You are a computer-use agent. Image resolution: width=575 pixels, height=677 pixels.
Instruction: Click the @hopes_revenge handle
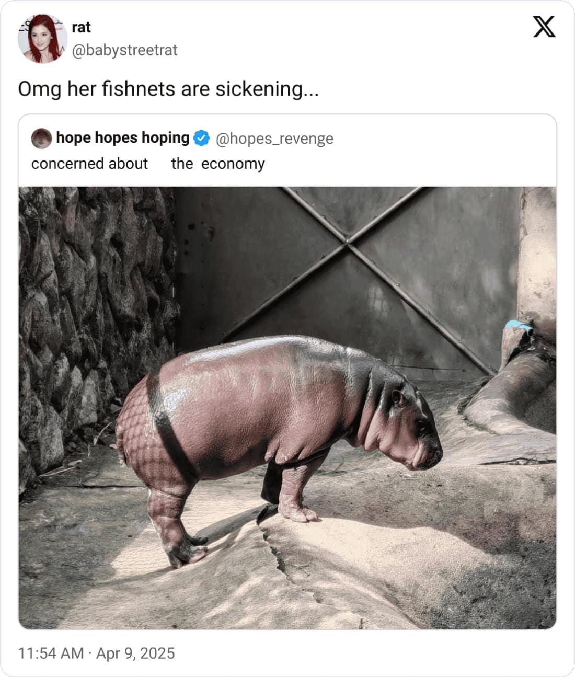point(274,139)
